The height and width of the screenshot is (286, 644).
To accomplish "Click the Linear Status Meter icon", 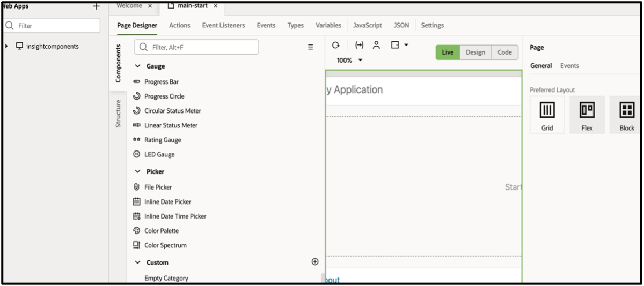I will click(136, 125).
